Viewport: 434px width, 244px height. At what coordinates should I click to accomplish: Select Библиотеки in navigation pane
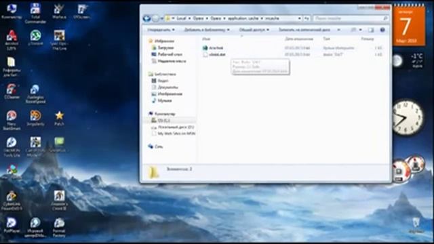[x=162, y=74]
